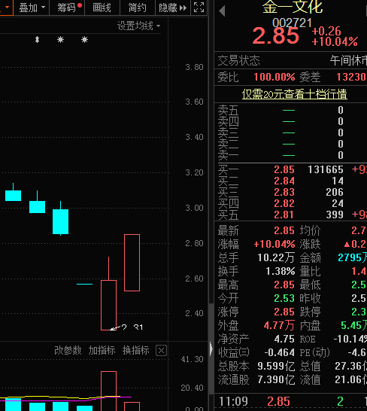Select 买二 bid price 2.84

(284, 181)
